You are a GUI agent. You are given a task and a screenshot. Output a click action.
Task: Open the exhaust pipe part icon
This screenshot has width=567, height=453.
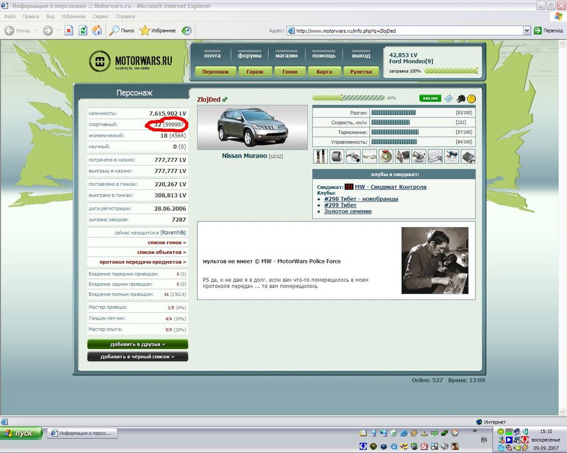click(x=353, y=156)
